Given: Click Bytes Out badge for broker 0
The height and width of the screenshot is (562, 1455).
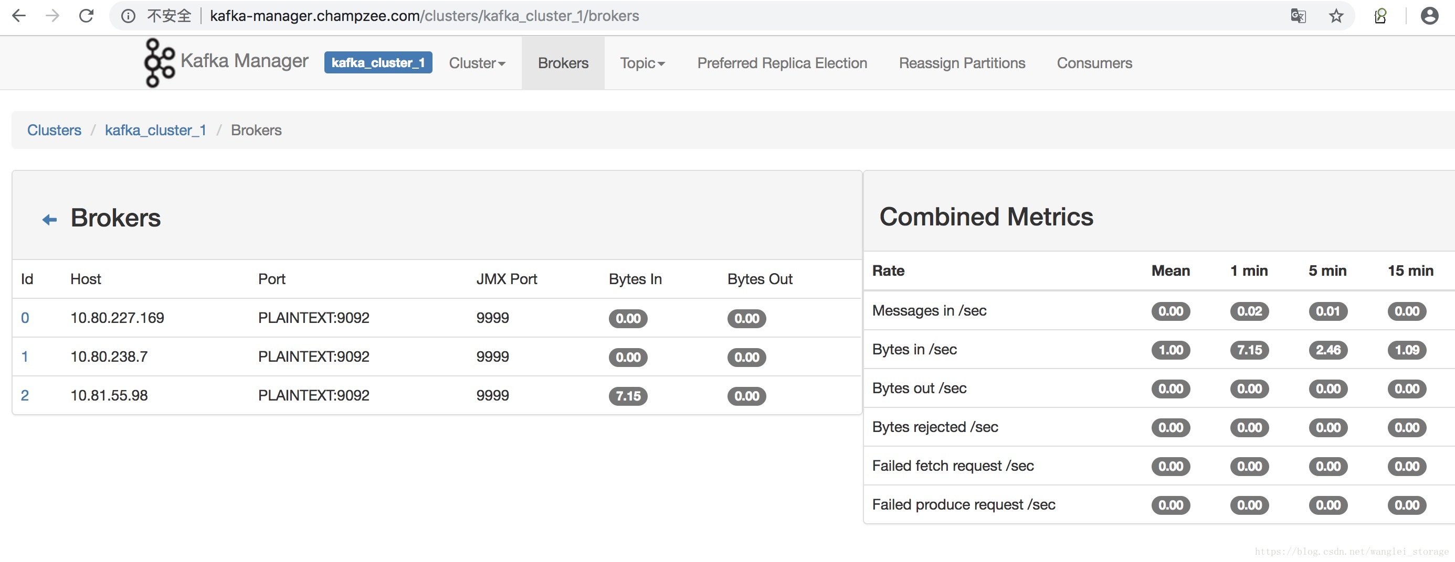Looking at the screenshot, I should coord(747,318).
